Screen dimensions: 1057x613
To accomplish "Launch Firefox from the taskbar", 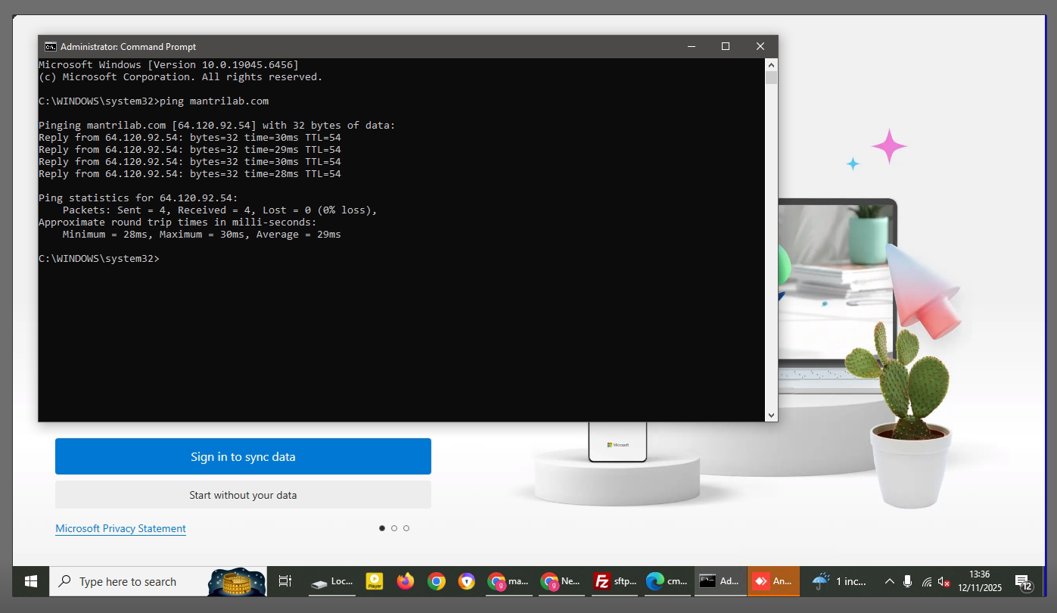I will pyautogui.click(x=406, y=581).
